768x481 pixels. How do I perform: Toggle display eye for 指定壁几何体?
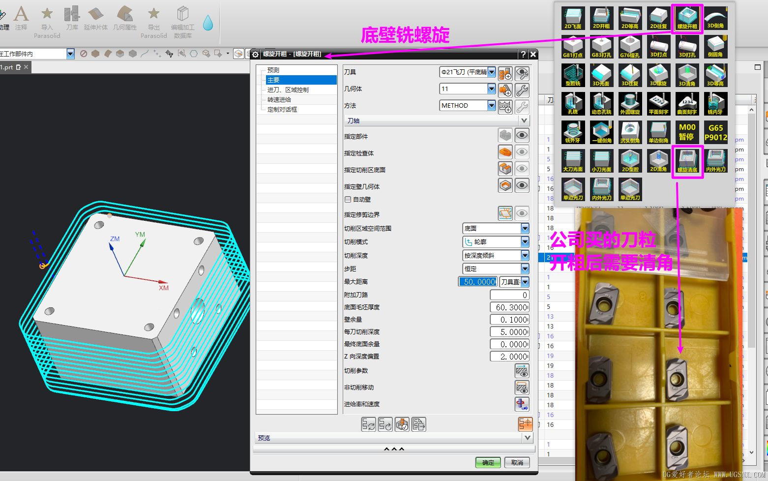click(x=522, y=185)
